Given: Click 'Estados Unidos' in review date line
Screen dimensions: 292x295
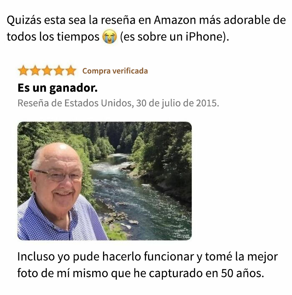Looking at the screenshot, I should coord(98,103).
